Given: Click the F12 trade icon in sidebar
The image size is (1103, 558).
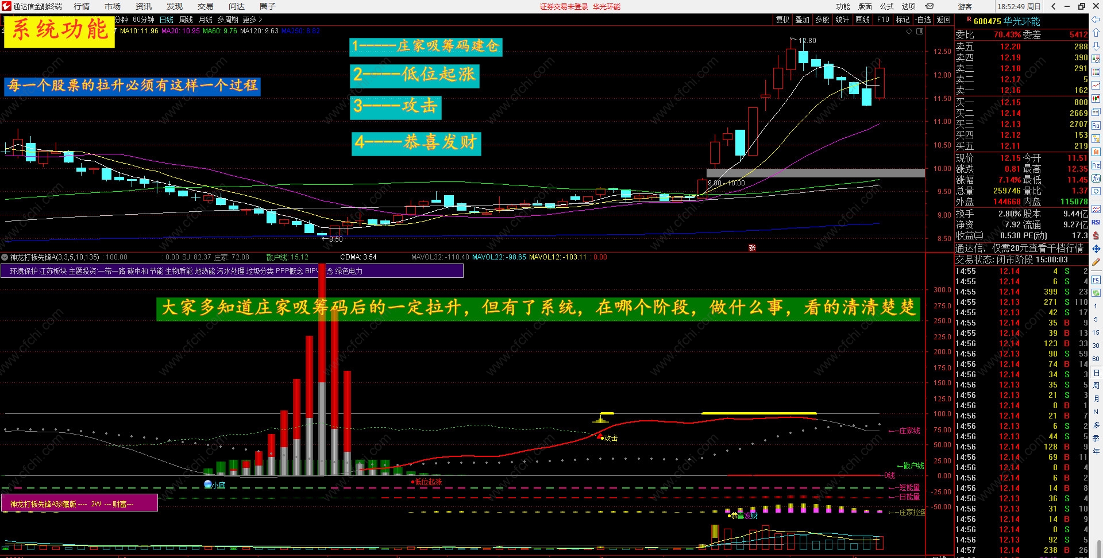Looking at the screenshot, I should pyautogui.click(x=1096, y=165).
